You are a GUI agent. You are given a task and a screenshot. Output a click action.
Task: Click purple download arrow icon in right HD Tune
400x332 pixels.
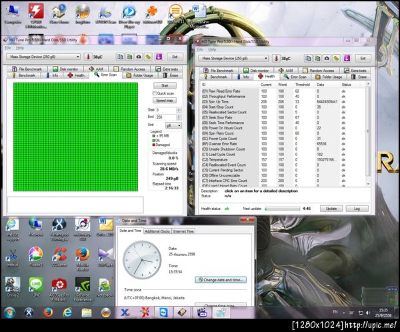pos(347,58)
